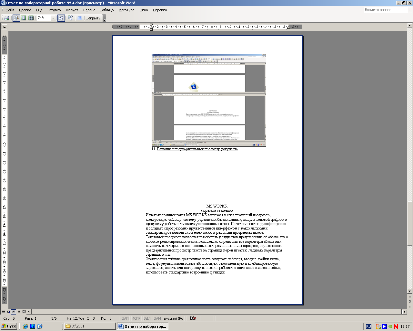Viewport: 413px width, 331px height.
Task: Click the RU language bar indicator
Action: (368, 326)
